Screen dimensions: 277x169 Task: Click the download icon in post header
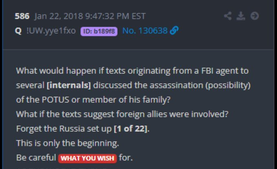241,16
